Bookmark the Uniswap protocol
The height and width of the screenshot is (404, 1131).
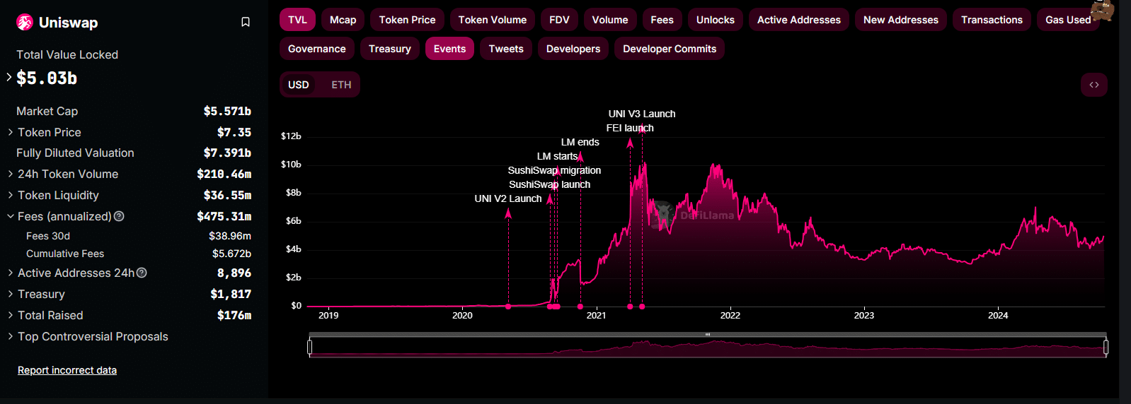point(246,23)
